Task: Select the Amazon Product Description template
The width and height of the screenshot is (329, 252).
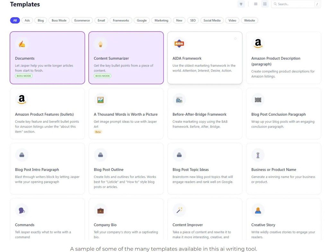Action: pyautogui.click(x=283, y=58)
